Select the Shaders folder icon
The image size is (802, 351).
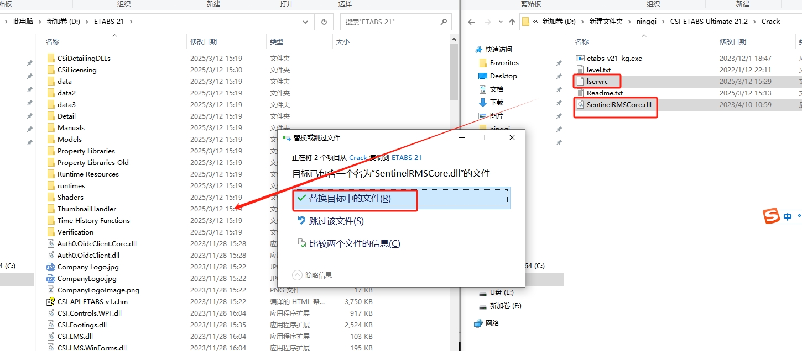tap(51, 198)
